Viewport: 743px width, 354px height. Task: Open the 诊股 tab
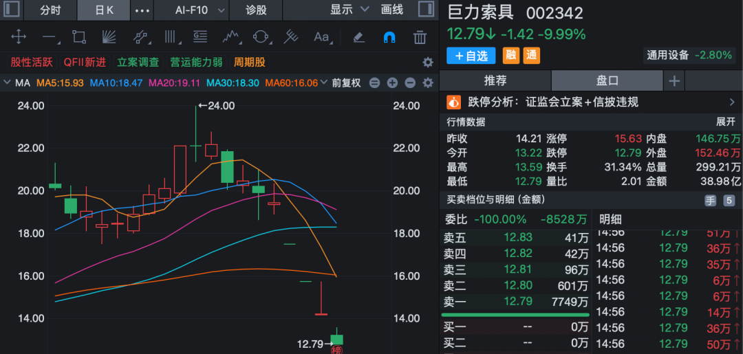tap(256, 10)
